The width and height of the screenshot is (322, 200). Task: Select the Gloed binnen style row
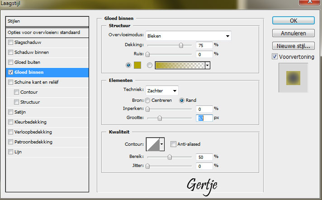point(47,72)
